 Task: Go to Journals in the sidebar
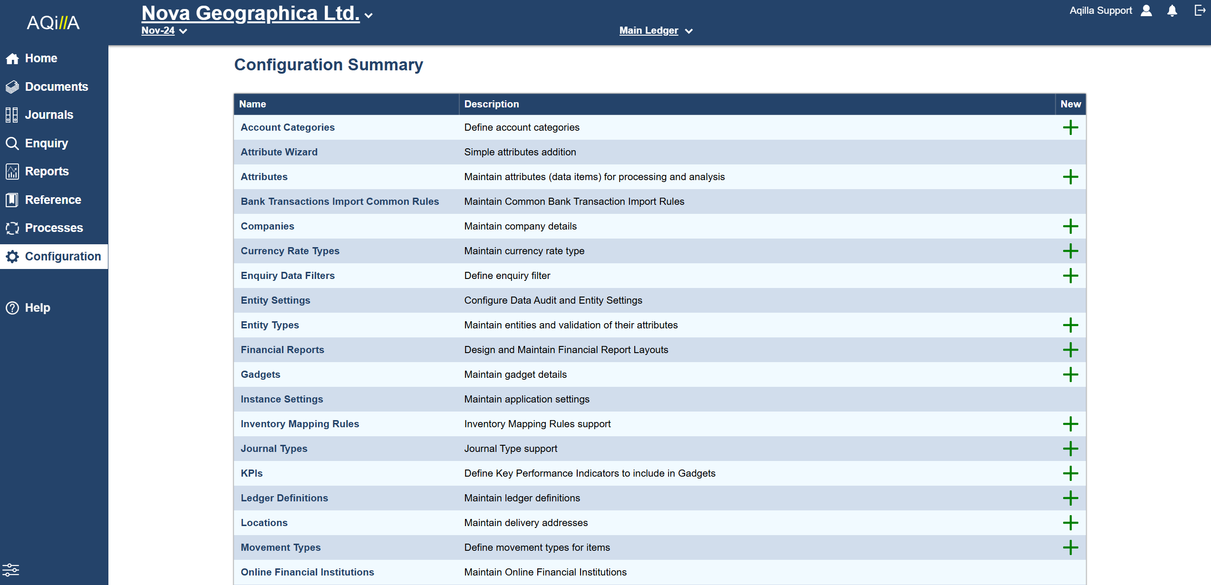click(x=48, y=115)
